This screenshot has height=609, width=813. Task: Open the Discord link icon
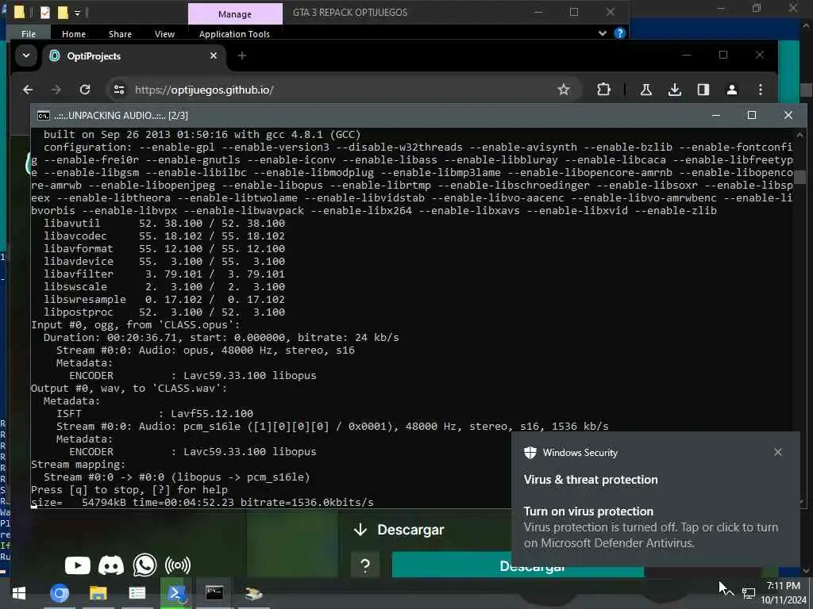point(111,565)
